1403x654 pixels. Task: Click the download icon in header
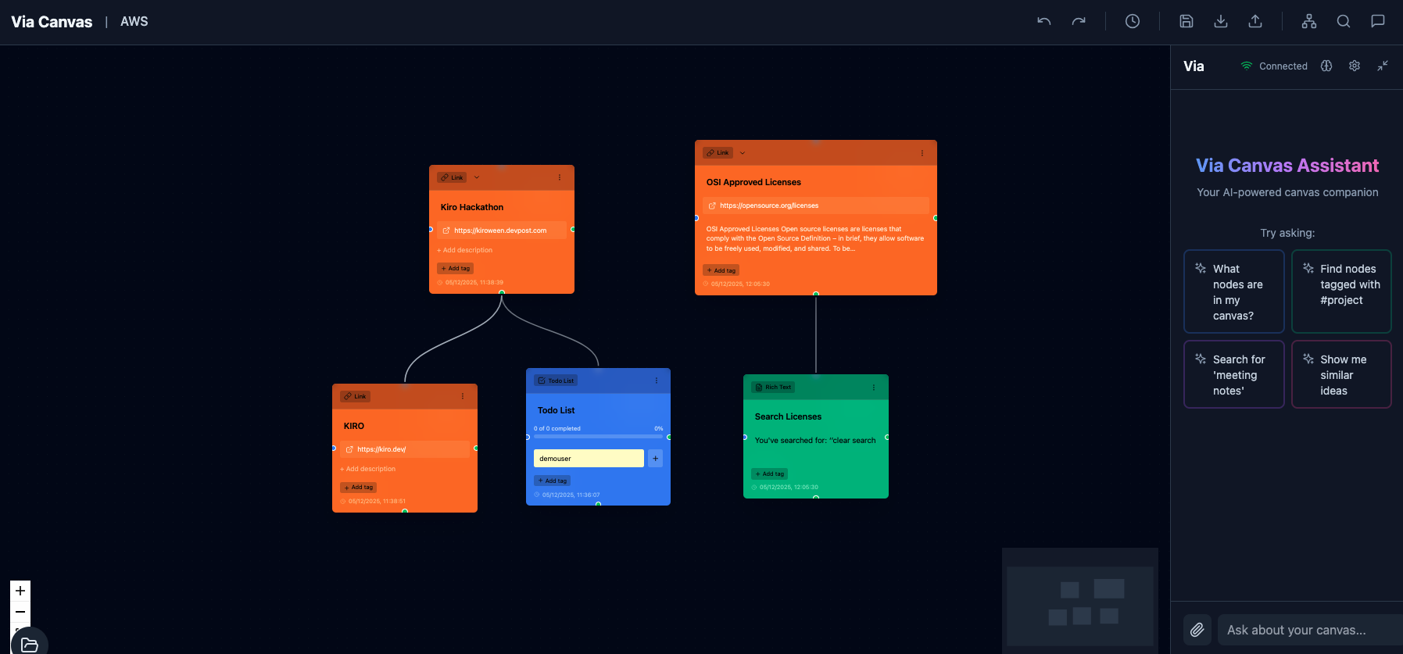click(x=1220, y=21)
